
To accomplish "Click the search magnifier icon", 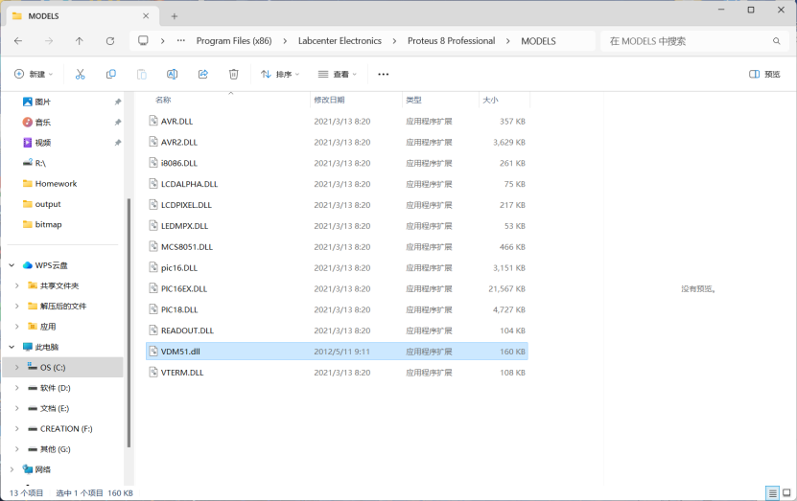I will [x=776, y=41].
